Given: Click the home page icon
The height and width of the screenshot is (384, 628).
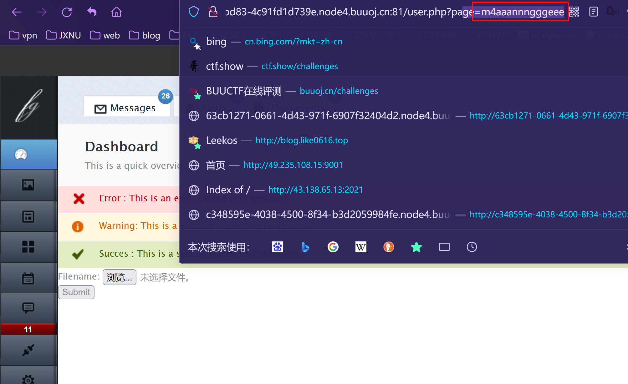Looking at the screenshot, I should click(x=116, y=12).
